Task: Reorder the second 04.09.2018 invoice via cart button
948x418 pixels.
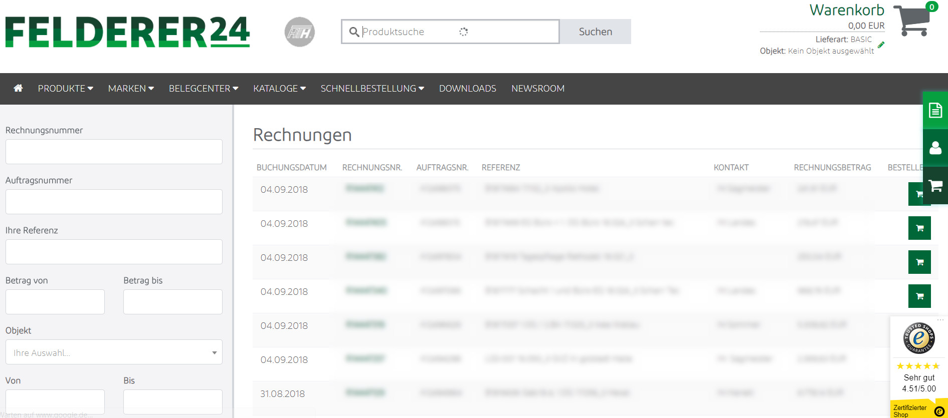Action: pyautogui.click(x=919, y=228)
